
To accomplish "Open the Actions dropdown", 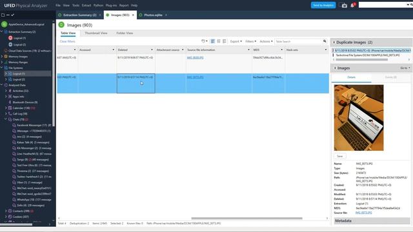I will [x=266, y=41].
